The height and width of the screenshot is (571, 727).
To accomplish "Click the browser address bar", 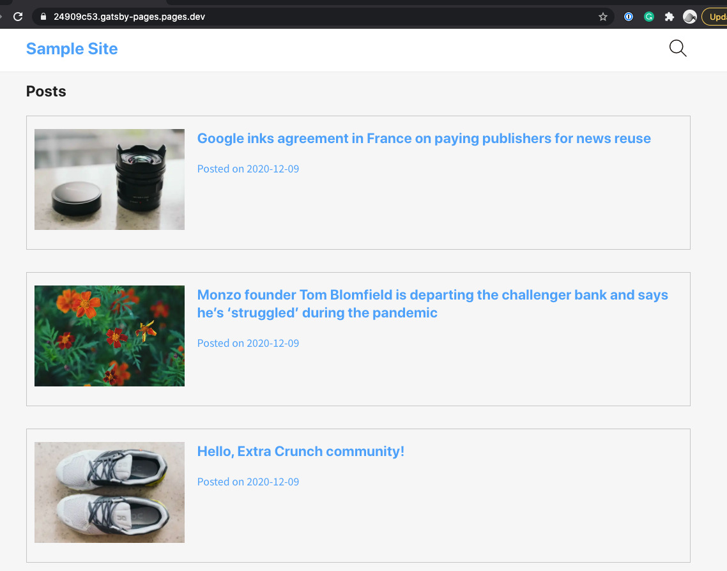I will tap(256, 17).
